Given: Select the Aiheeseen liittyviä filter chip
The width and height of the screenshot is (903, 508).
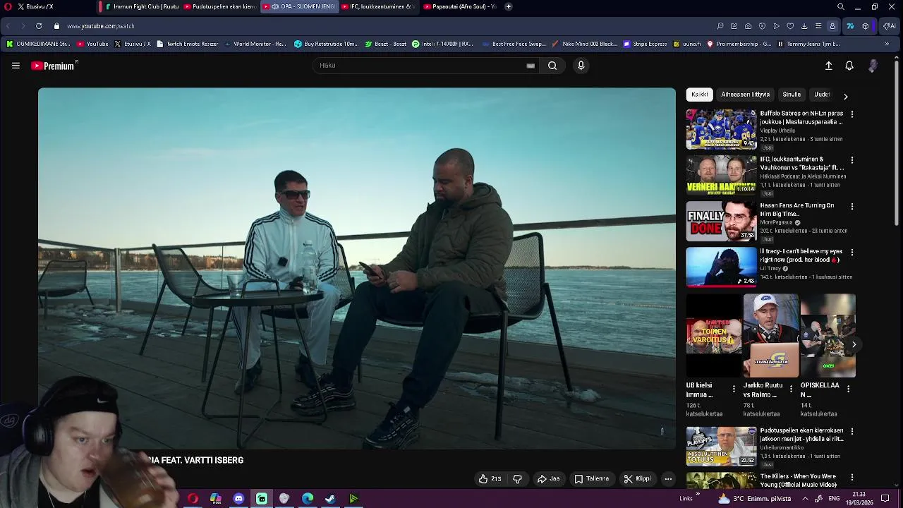Looking at the screenshot, I should (x=745, y=95).
